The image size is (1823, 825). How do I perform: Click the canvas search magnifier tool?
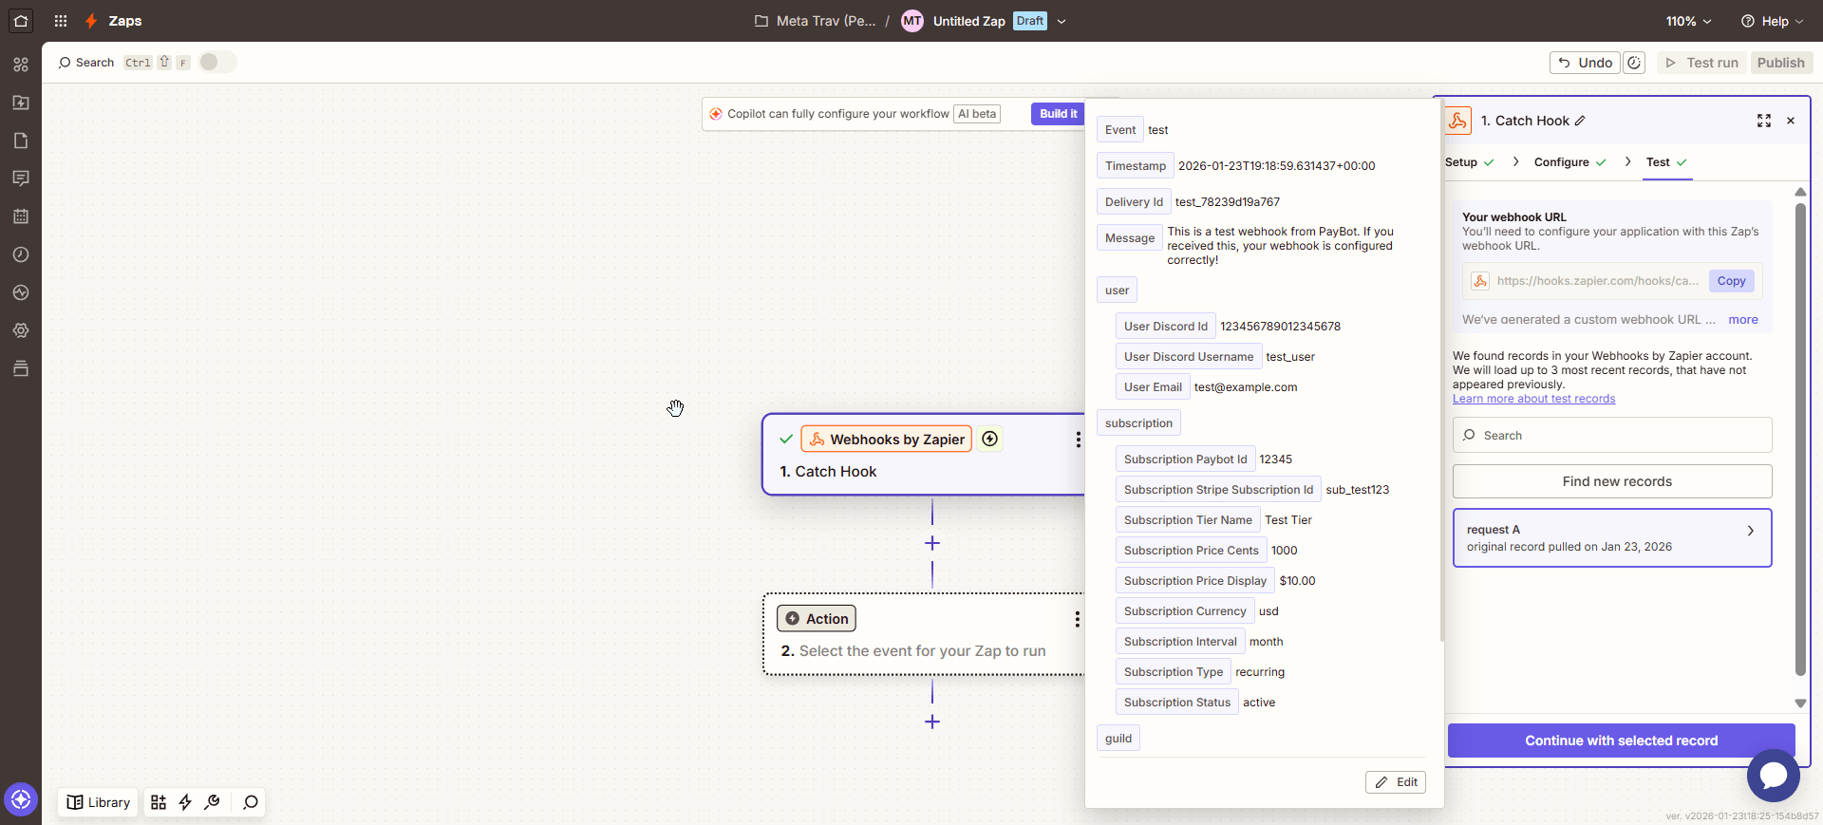251,802
